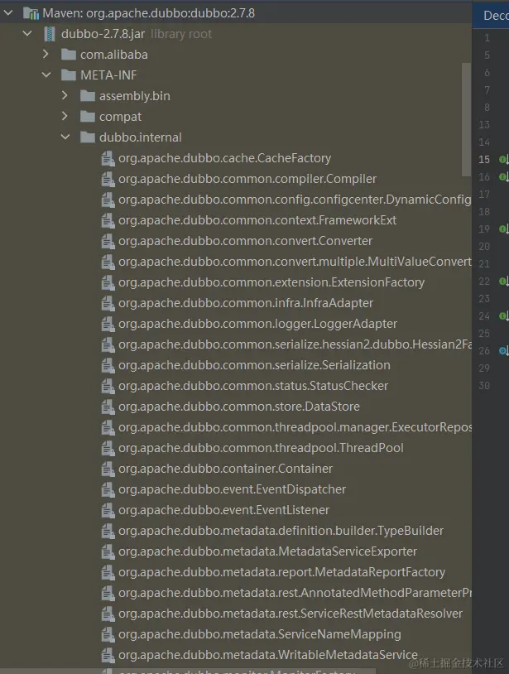This screenshot has width=509, height=674.
Task: Click the assembly.bin folder icon
Action: coord(88,96)
